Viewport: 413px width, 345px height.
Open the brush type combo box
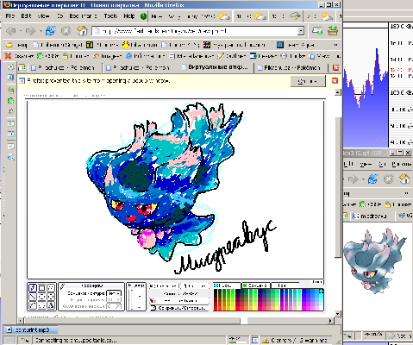coord(114,293)
